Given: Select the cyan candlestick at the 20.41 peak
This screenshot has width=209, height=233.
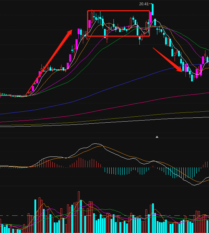Looking at the screenshot, I should [152, 10].
